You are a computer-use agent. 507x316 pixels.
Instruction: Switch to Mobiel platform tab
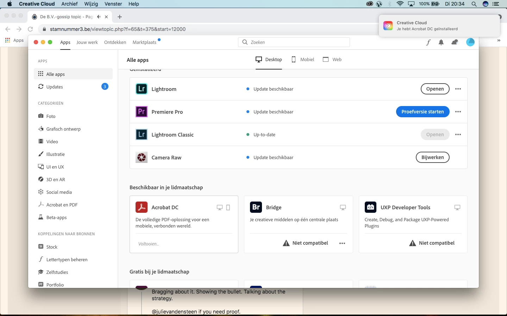tap(303, 59)
